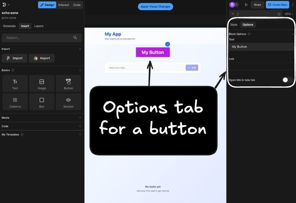Click the URL path field showing /
Image resolution: width=296 pixels, height=203 pixels.
[x=256, y=14]
